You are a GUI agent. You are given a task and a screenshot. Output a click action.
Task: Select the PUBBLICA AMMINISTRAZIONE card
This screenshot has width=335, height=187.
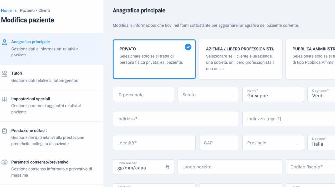pos(310,59)
